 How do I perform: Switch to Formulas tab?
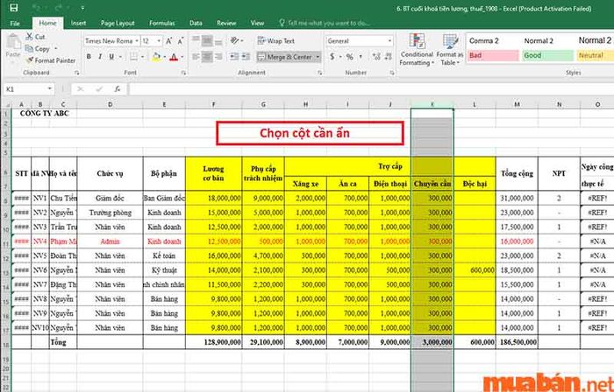[x=162, y=23]
